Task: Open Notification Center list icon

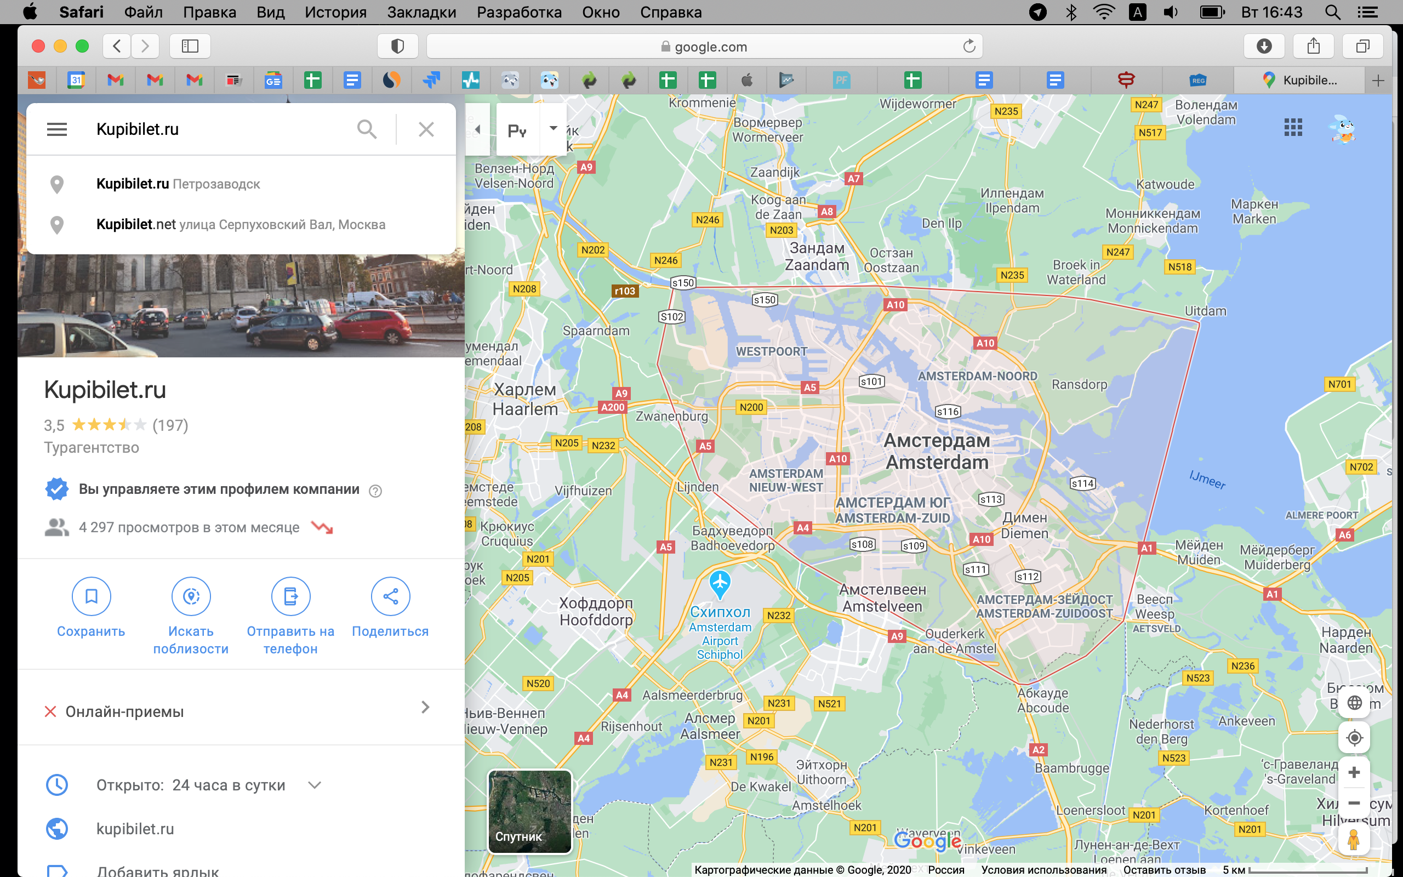Action: pos(1367,12)
